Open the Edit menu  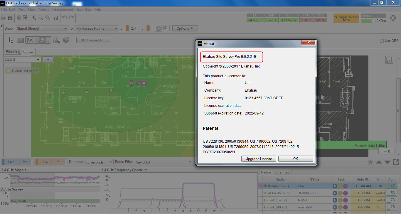12,9
